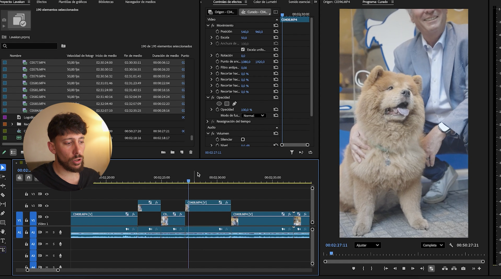Open the Modo de fusión Normal dropdown
The width and height of the screenshot is (501, 279).
point(254,116)
